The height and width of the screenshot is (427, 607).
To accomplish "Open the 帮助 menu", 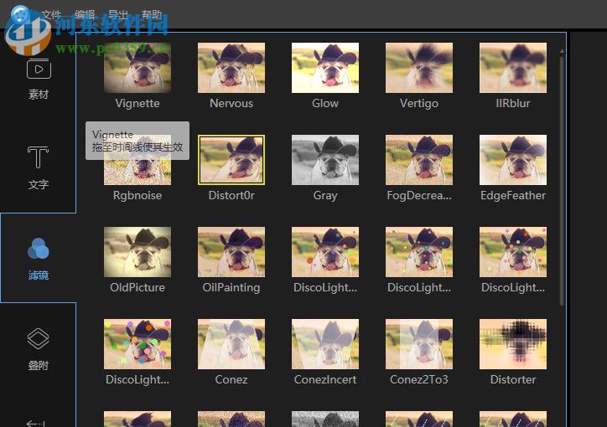I will 152,15.
